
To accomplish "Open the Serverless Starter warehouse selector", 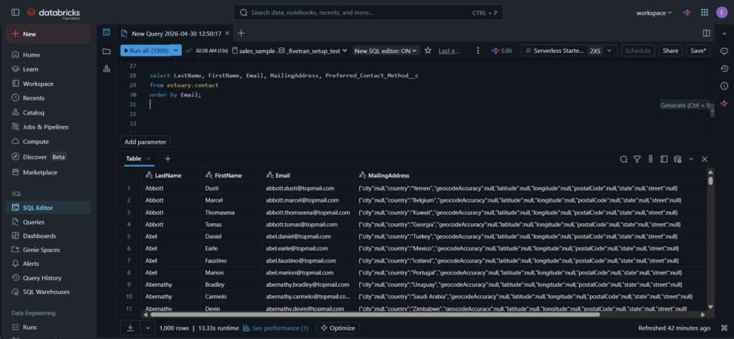I will click(x=568, y=51).
